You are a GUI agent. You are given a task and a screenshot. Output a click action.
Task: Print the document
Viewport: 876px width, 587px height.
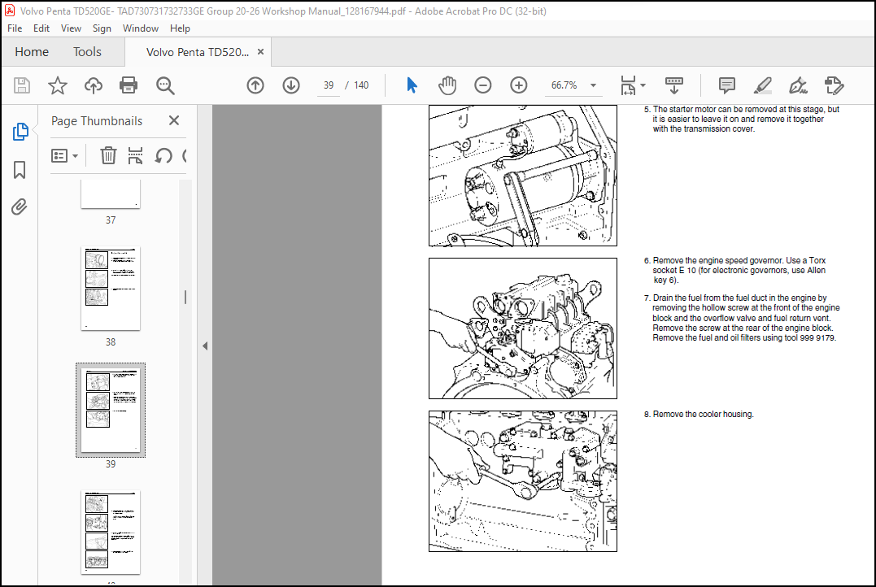click(129, 85)
